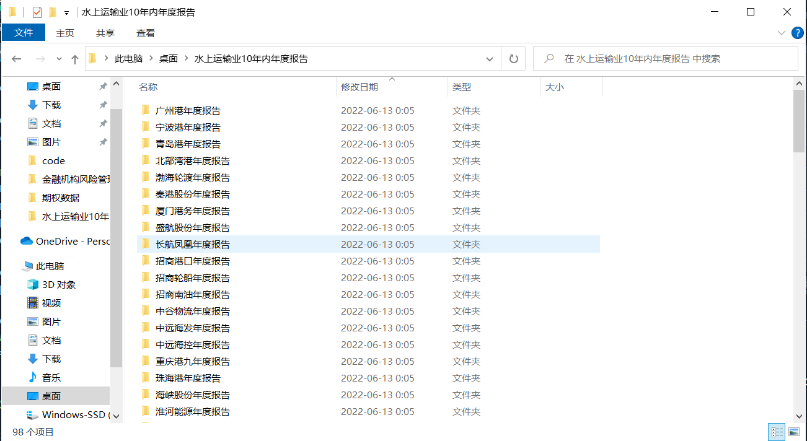
Task: Click folder icon of 秦港股份年度报告
Action: pos(146,194)
